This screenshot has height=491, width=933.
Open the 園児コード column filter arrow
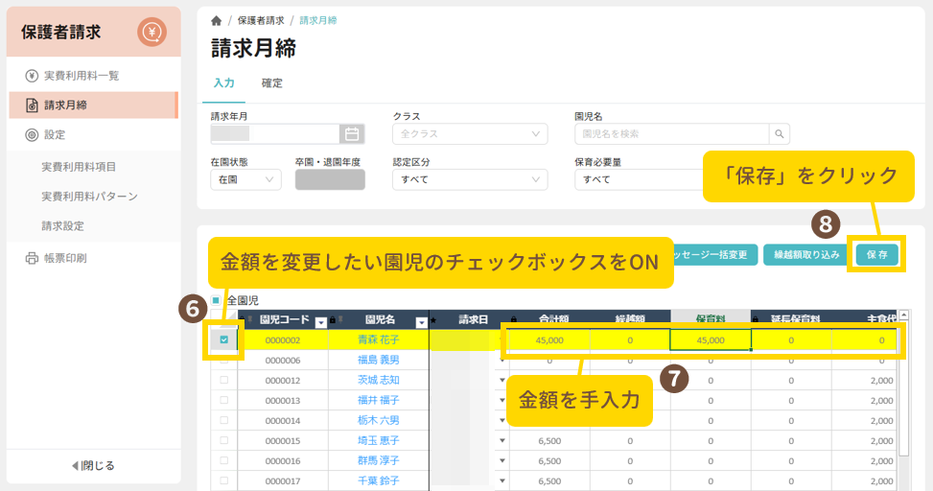320,321
